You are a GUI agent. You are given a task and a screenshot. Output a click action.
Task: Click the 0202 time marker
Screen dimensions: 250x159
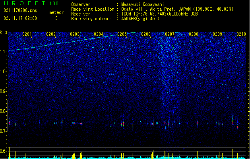tap(51, 34)
